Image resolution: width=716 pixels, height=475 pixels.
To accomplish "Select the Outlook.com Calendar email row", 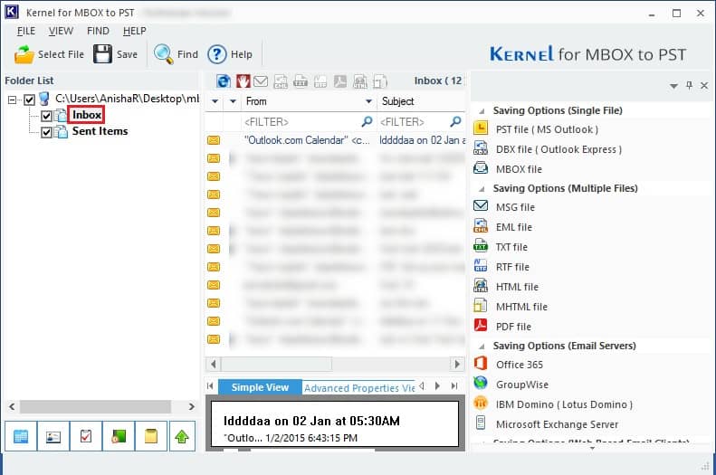I will pyautogui.click(x=335, y=140).
